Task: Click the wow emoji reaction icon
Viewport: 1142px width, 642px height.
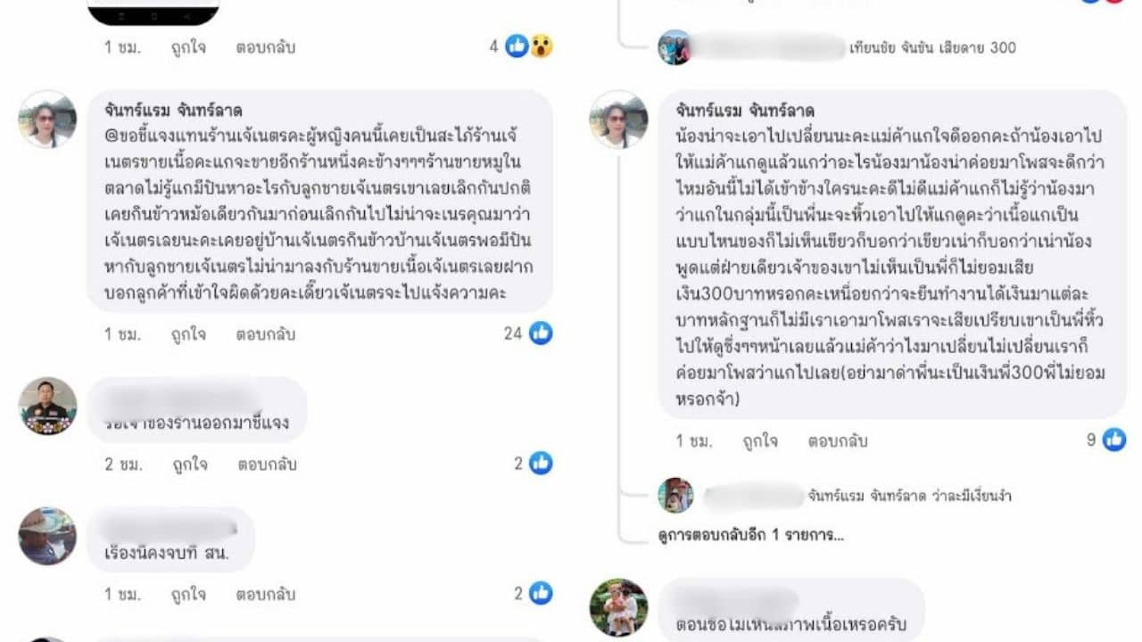Action: (x=542, y=46)
